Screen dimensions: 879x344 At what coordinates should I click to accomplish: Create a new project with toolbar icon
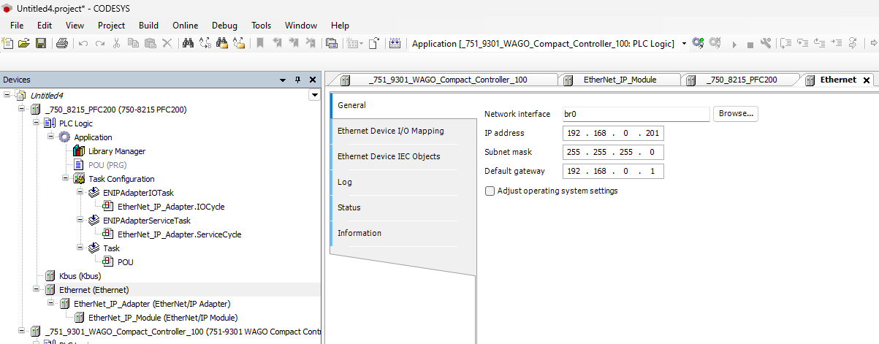point(8,43)
